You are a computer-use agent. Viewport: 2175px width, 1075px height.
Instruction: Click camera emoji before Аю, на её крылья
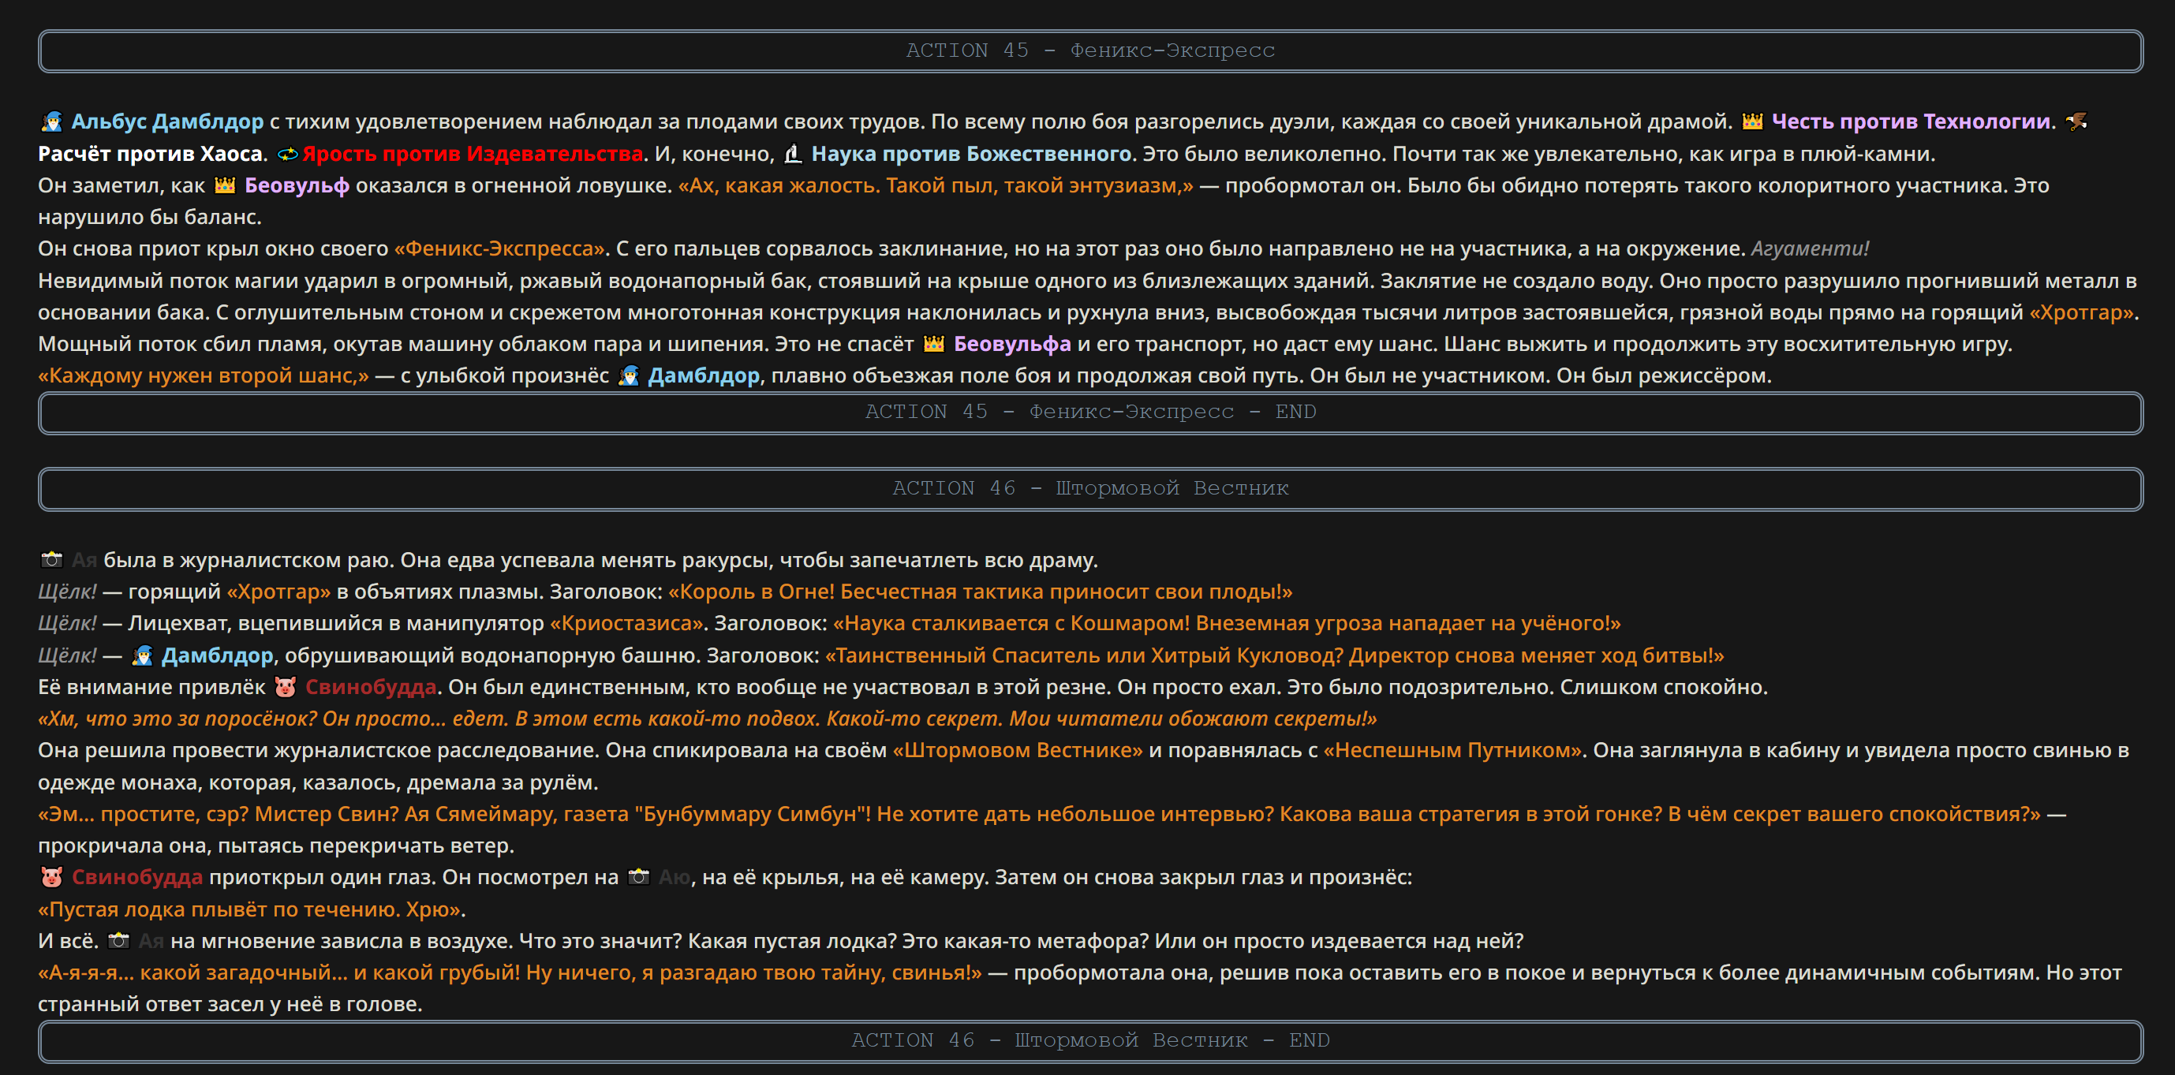click(639, 878)
